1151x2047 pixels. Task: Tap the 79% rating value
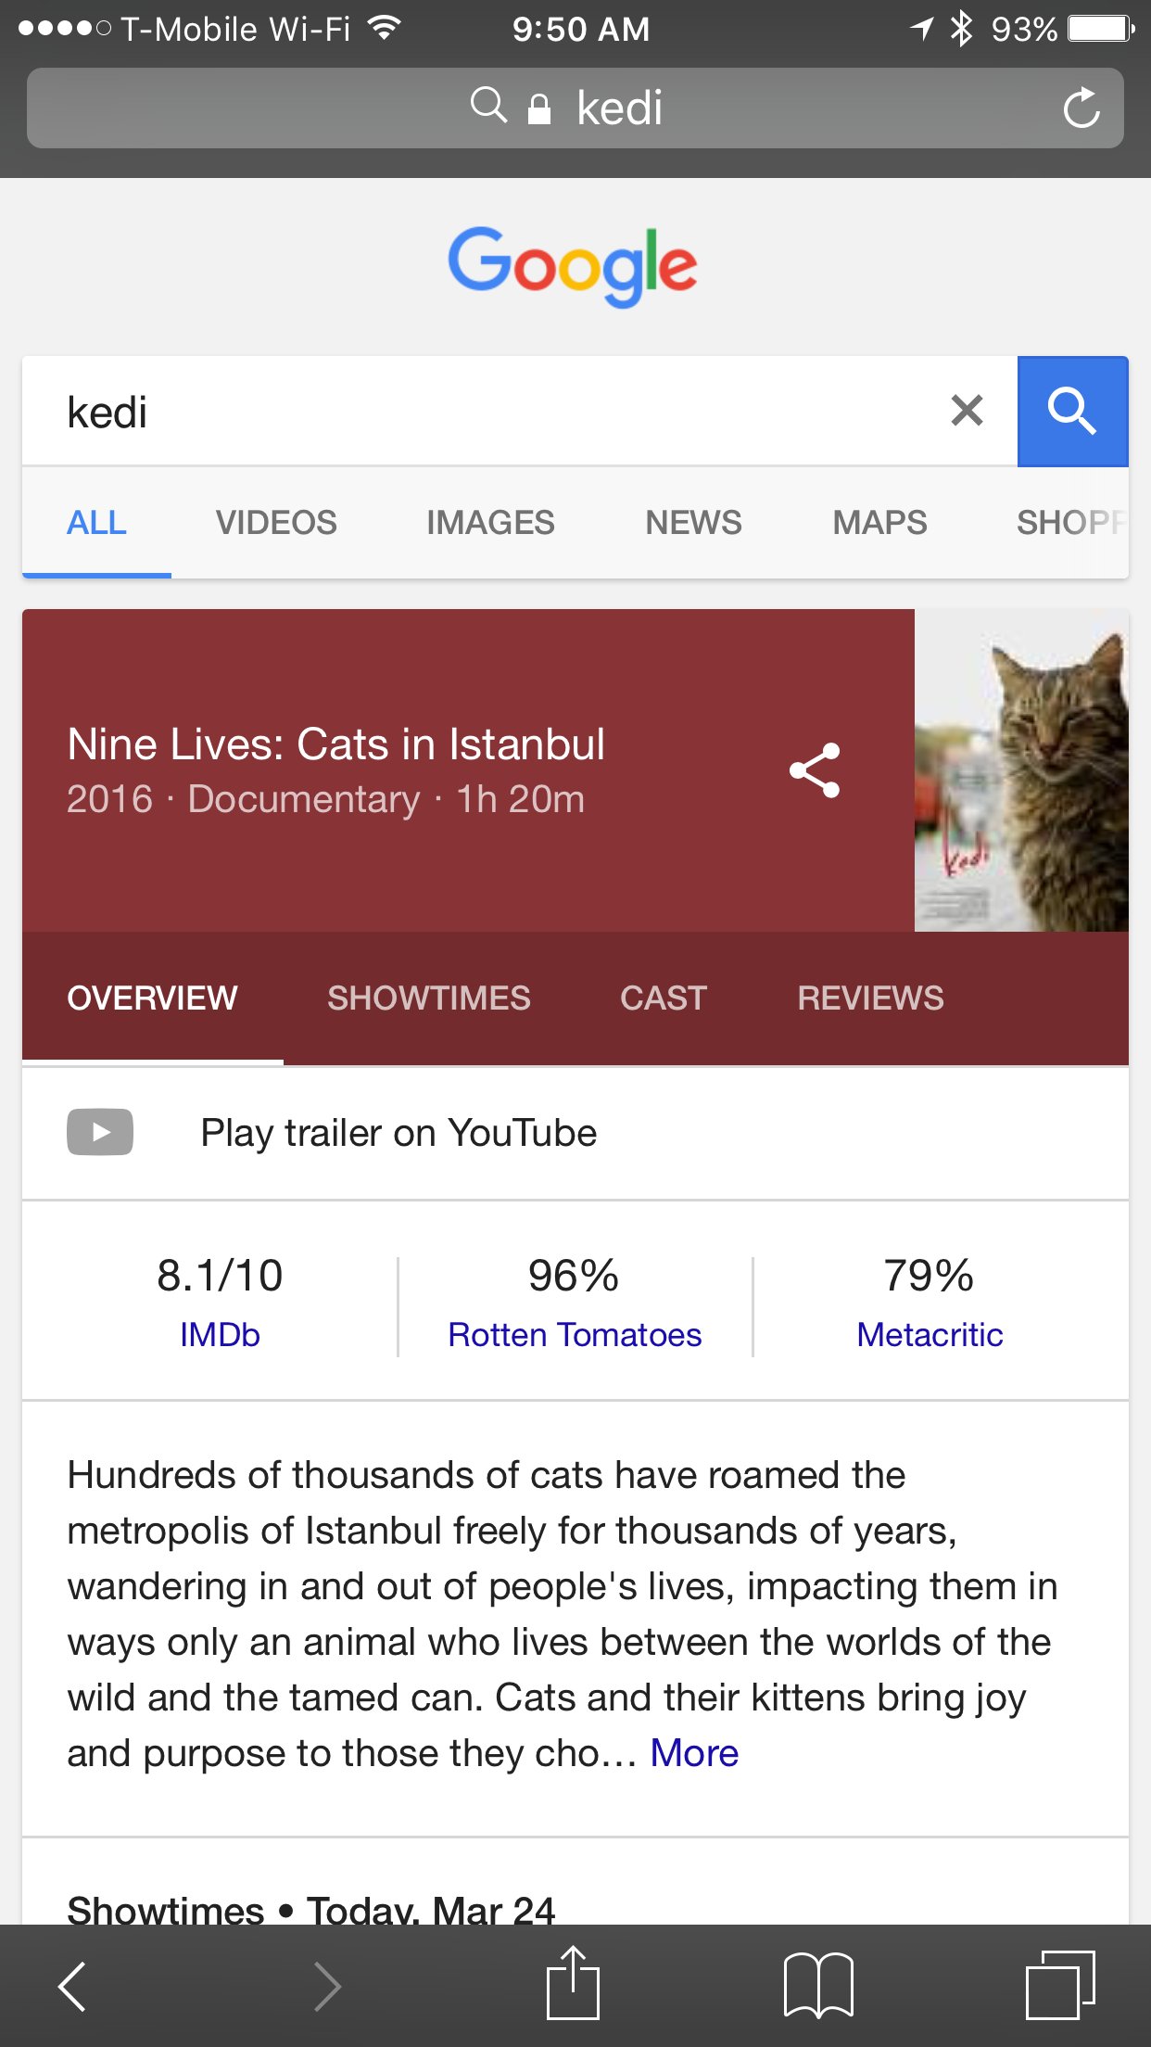[x=929, y=1276]
